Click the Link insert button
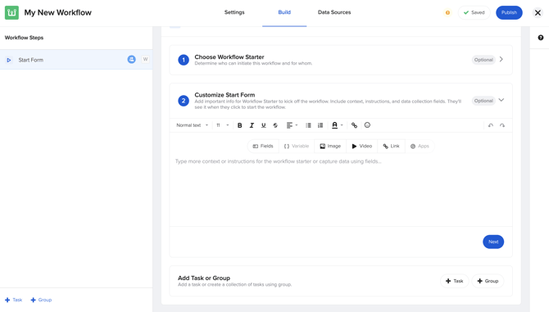This screenshot has height=312, width=549. 391,147
